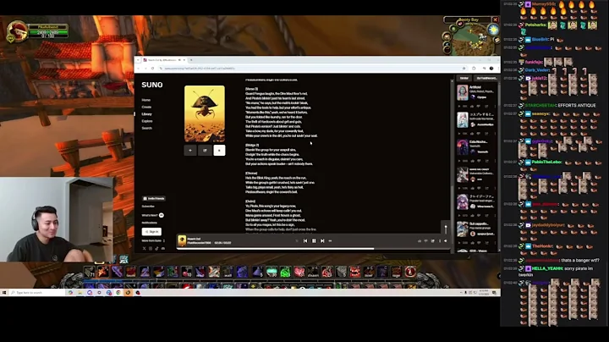
Task: Click the rightmost red round action bar slot
Action: pos(410,272)
